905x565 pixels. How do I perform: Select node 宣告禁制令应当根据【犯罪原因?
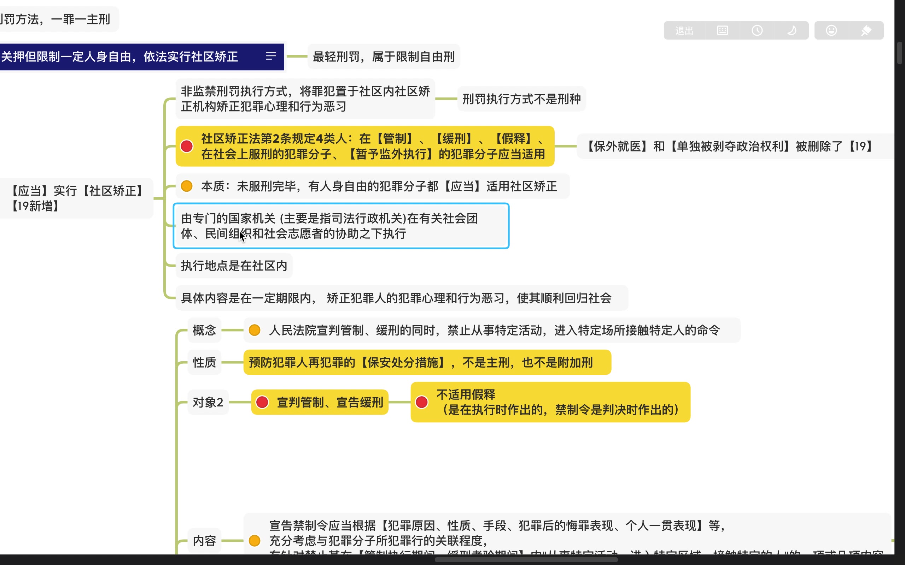567,534
